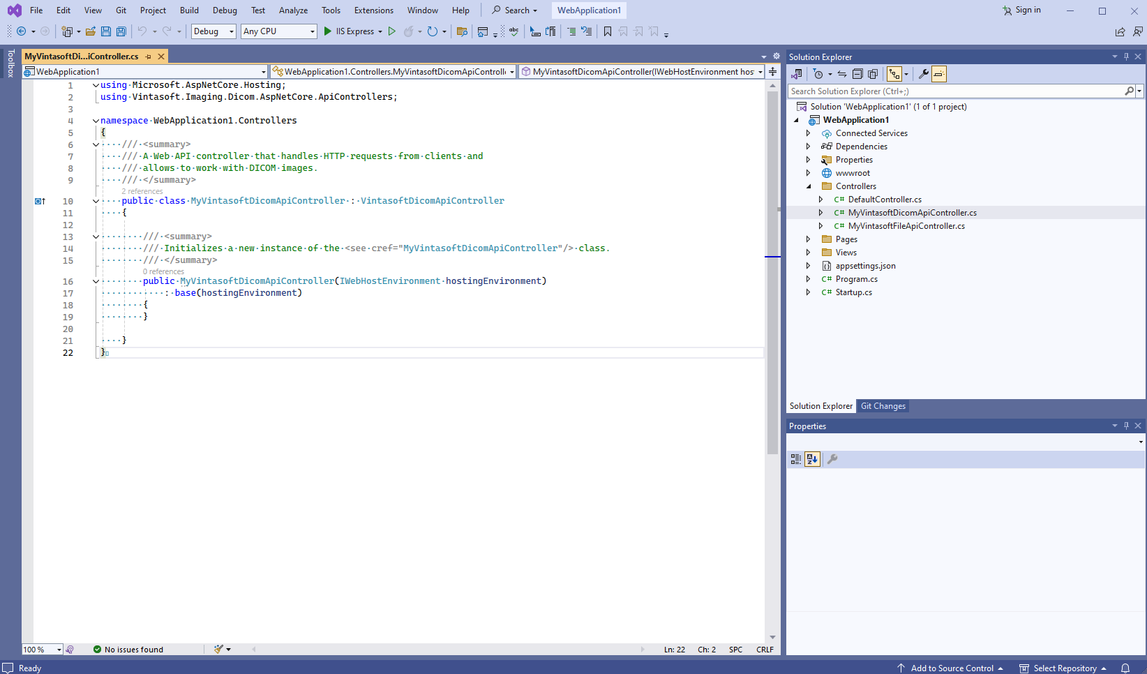Open the Debug configuration dropdown
The height and width of the screenshot is (674, 1147).
coord(213,31)
